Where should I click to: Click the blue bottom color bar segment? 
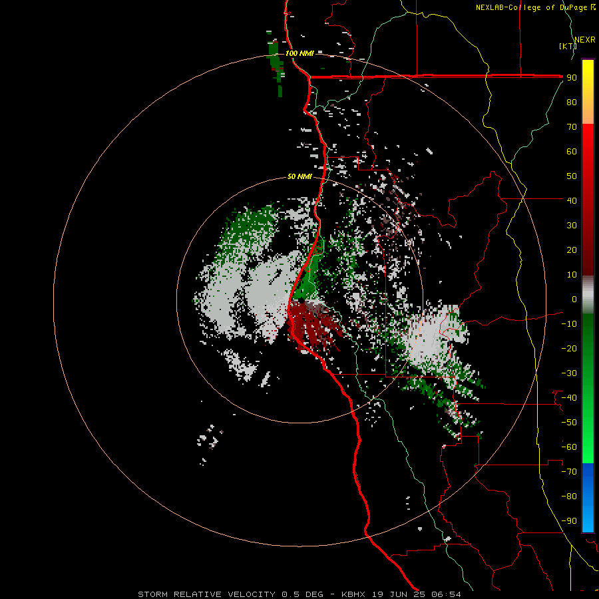click(x=588, y=498)
